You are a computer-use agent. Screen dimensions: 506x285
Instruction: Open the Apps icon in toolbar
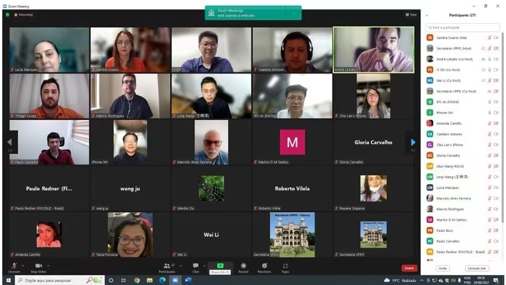tap(285, 266)
